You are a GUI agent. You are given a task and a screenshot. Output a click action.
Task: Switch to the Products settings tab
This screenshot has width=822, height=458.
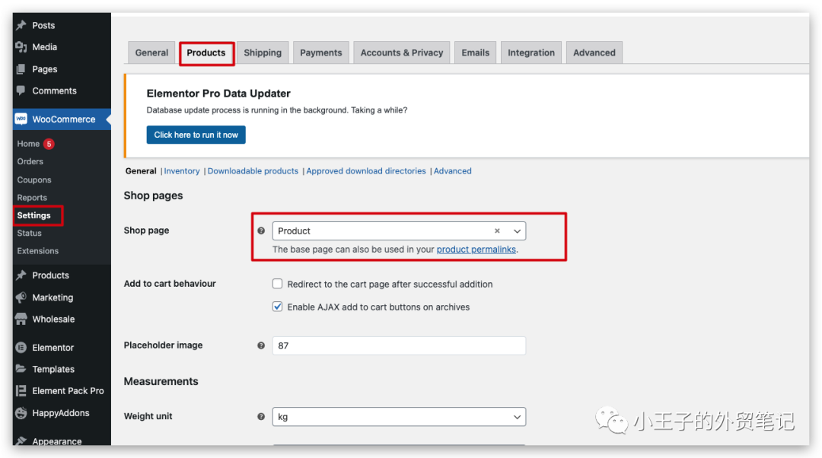(206, 52)
